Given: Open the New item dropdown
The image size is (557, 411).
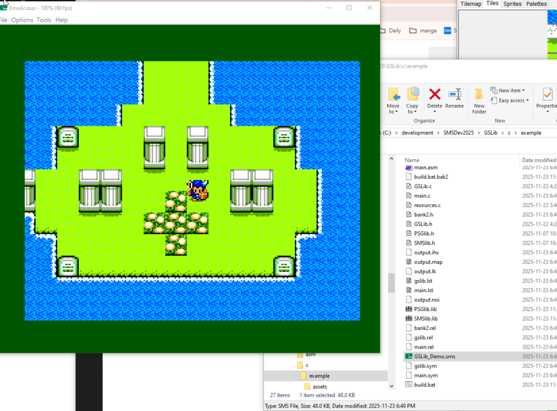Looking at the screenshot, I should 508,90.
